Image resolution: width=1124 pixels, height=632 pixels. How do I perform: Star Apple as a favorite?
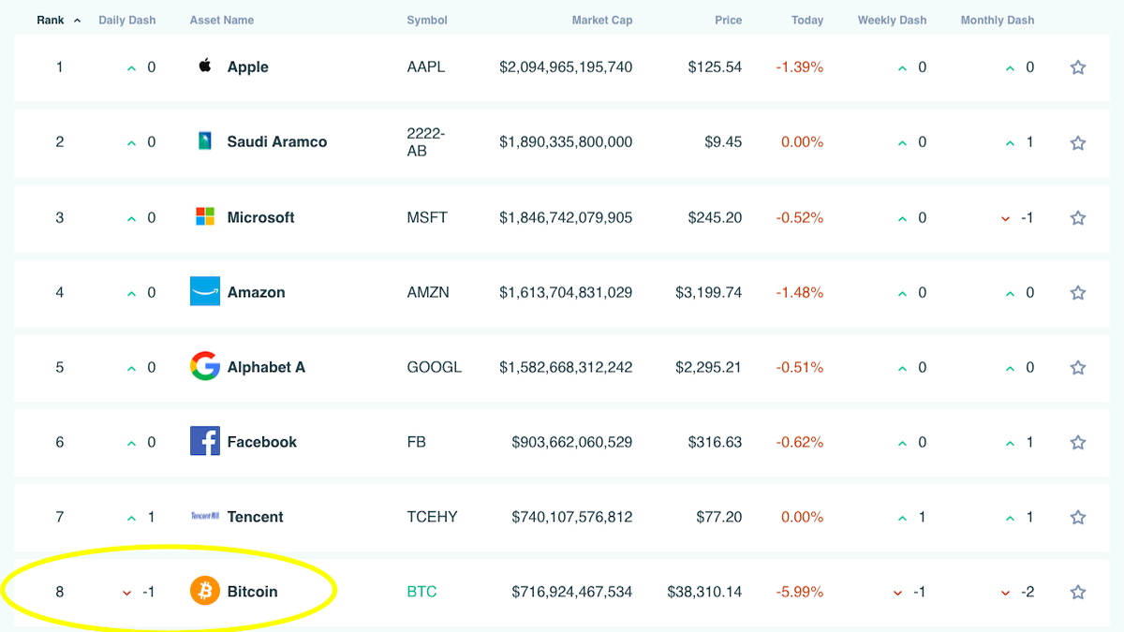click(1078, 67)
